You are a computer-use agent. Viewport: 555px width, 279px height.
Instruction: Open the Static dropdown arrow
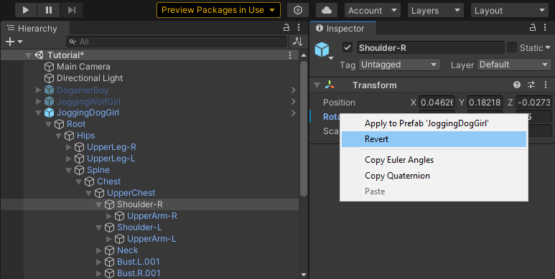pos(548,47)
